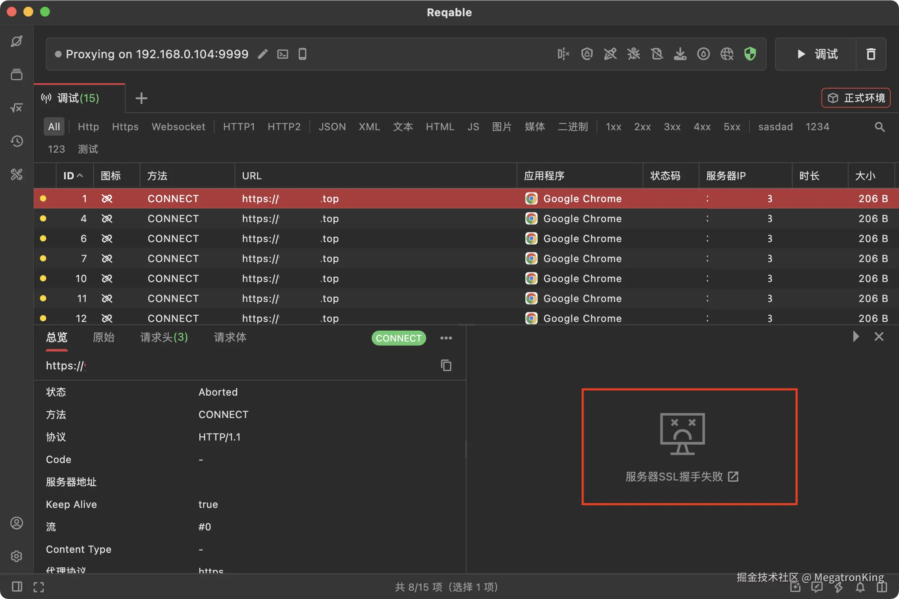Click the search magnifier in filter bar
Screen dimensions: 899x599
coord(879,127)
